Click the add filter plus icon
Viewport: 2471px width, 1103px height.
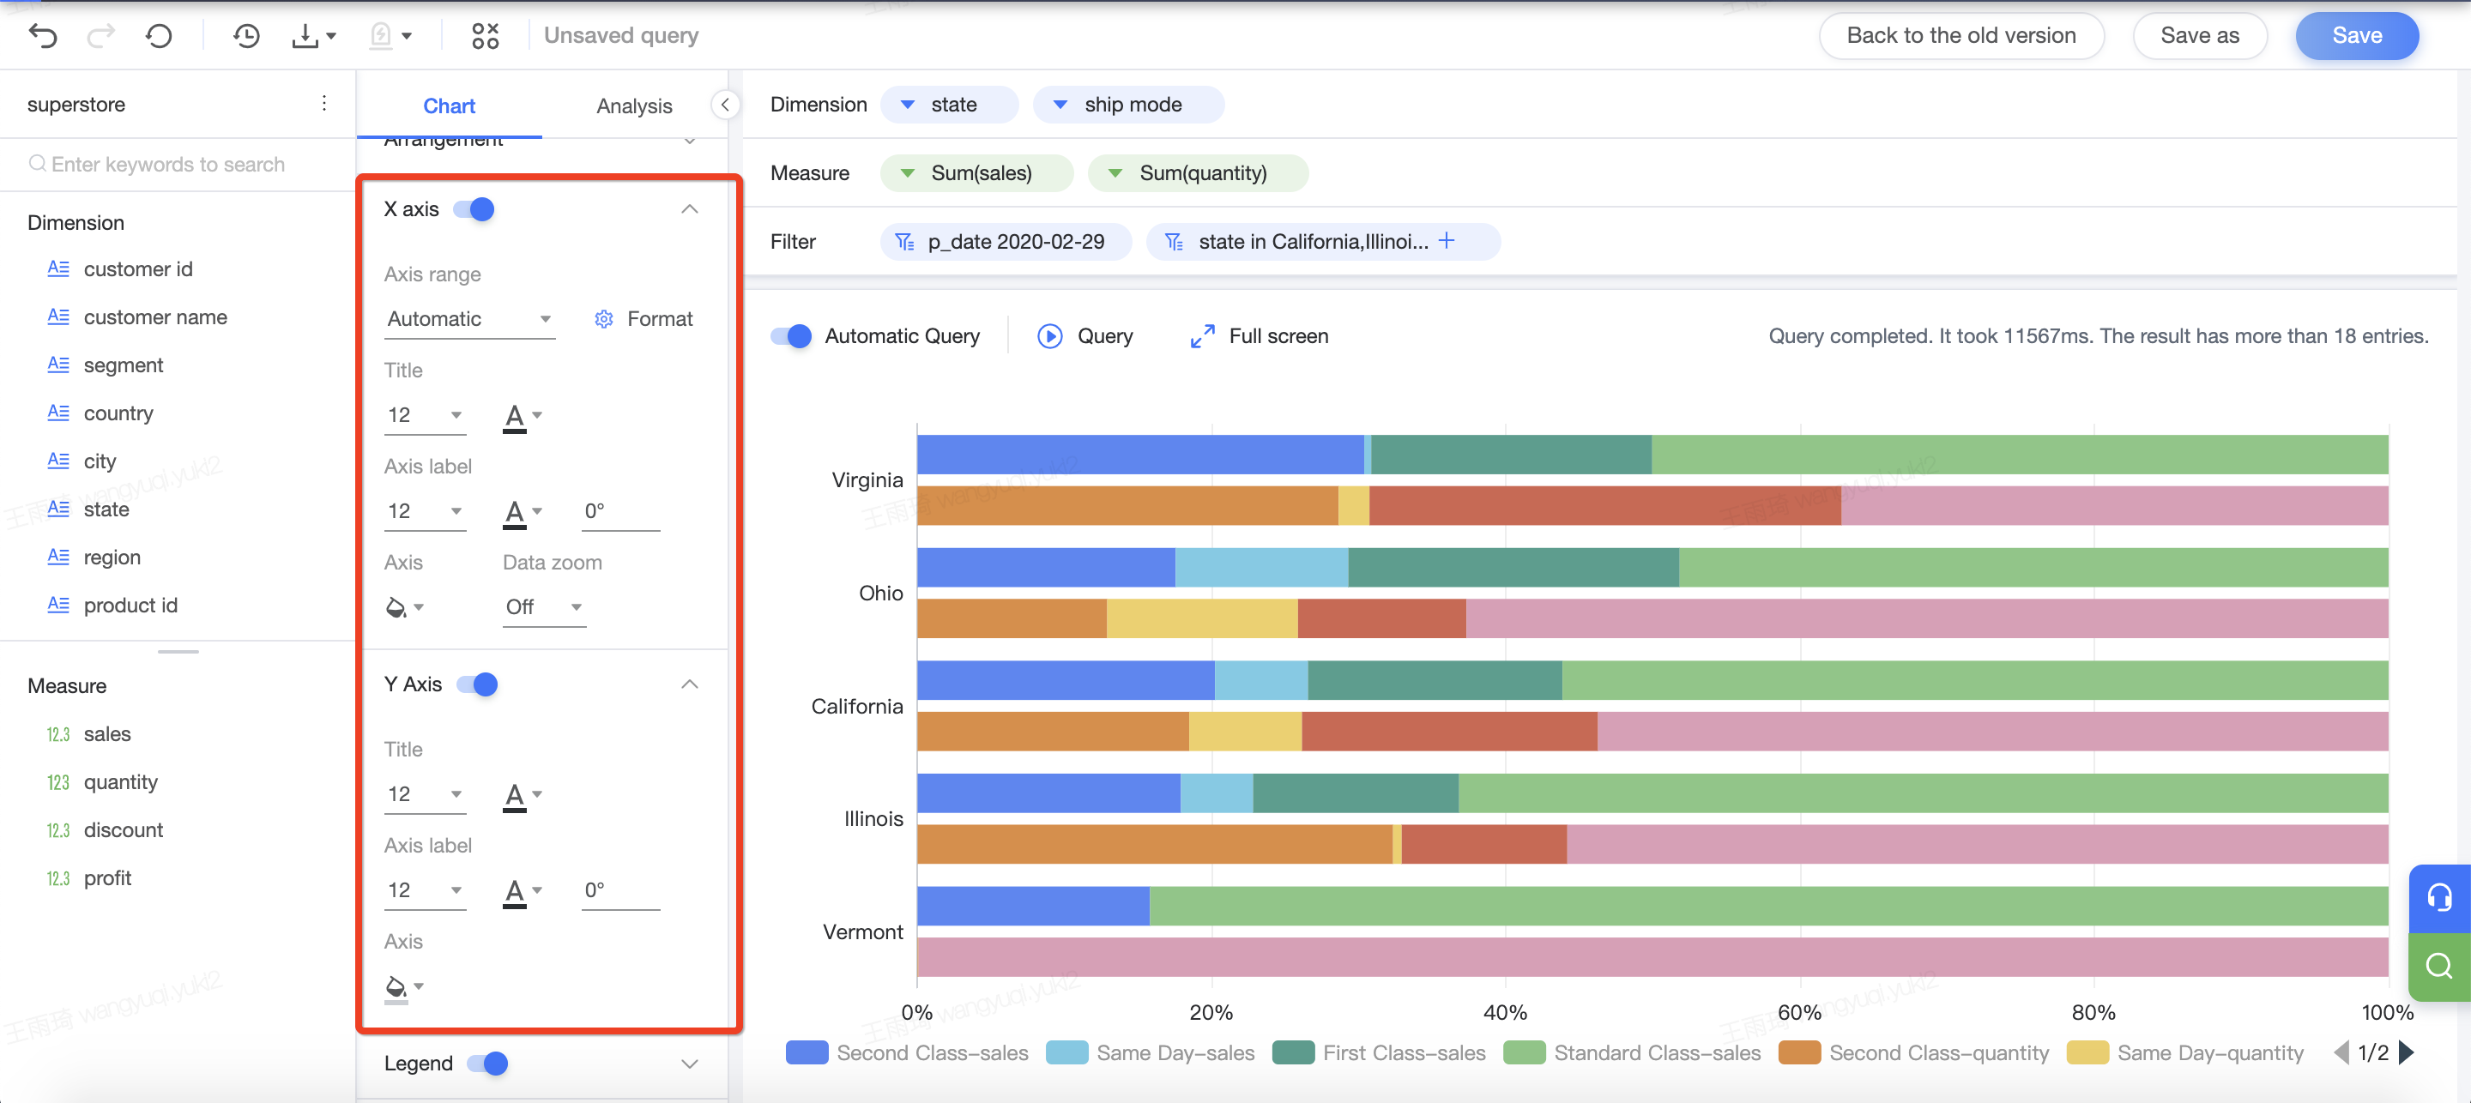(1447, 241)
